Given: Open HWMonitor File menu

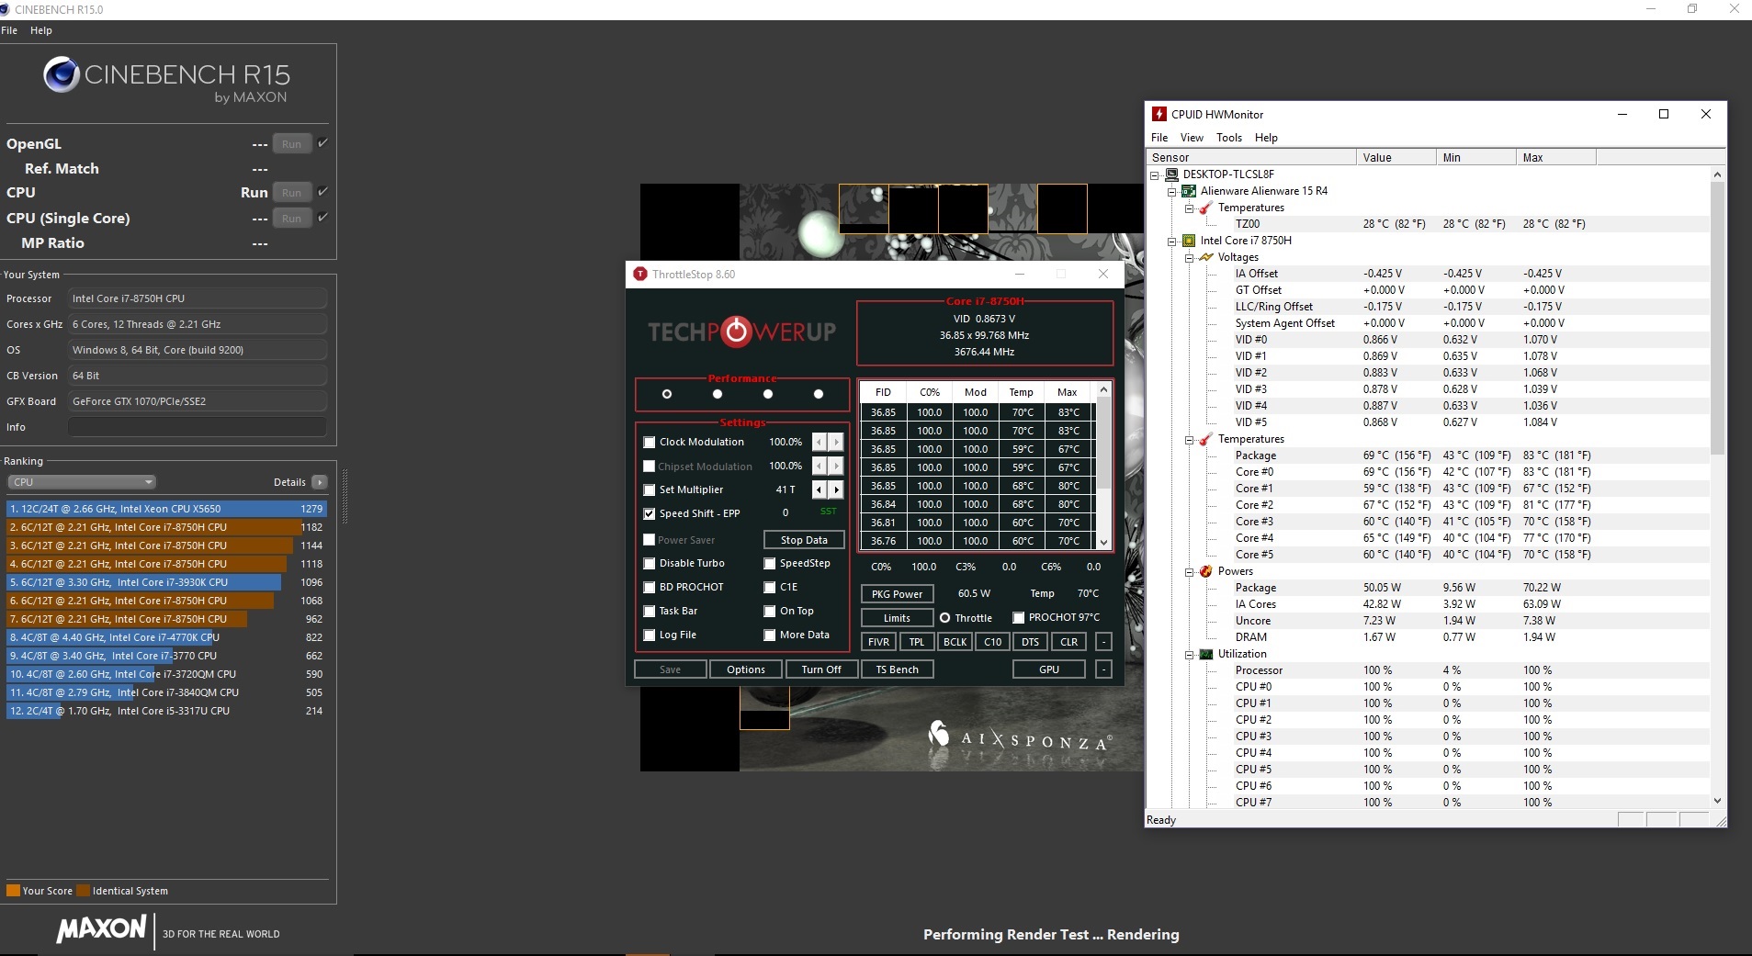Looking at the screenshot, I should [x=1159, y=138].
